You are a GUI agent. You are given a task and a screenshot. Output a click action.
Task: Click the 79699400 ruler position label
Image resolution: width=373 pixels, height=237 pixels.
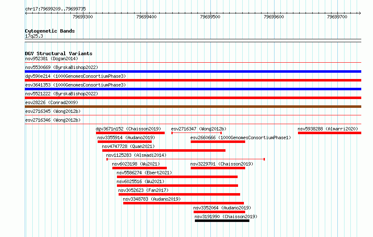pyautogui.click(x=147, y=17)
